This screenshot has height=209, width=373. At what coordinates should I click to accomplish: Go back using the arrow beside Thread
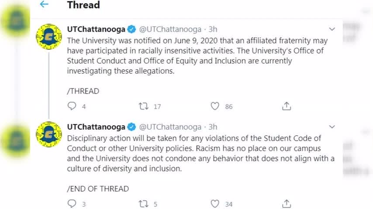pos(44,4)
